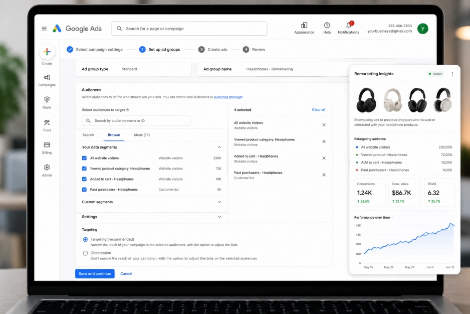
Task: Go to Select campaign settings step
Action: (95, 50)
